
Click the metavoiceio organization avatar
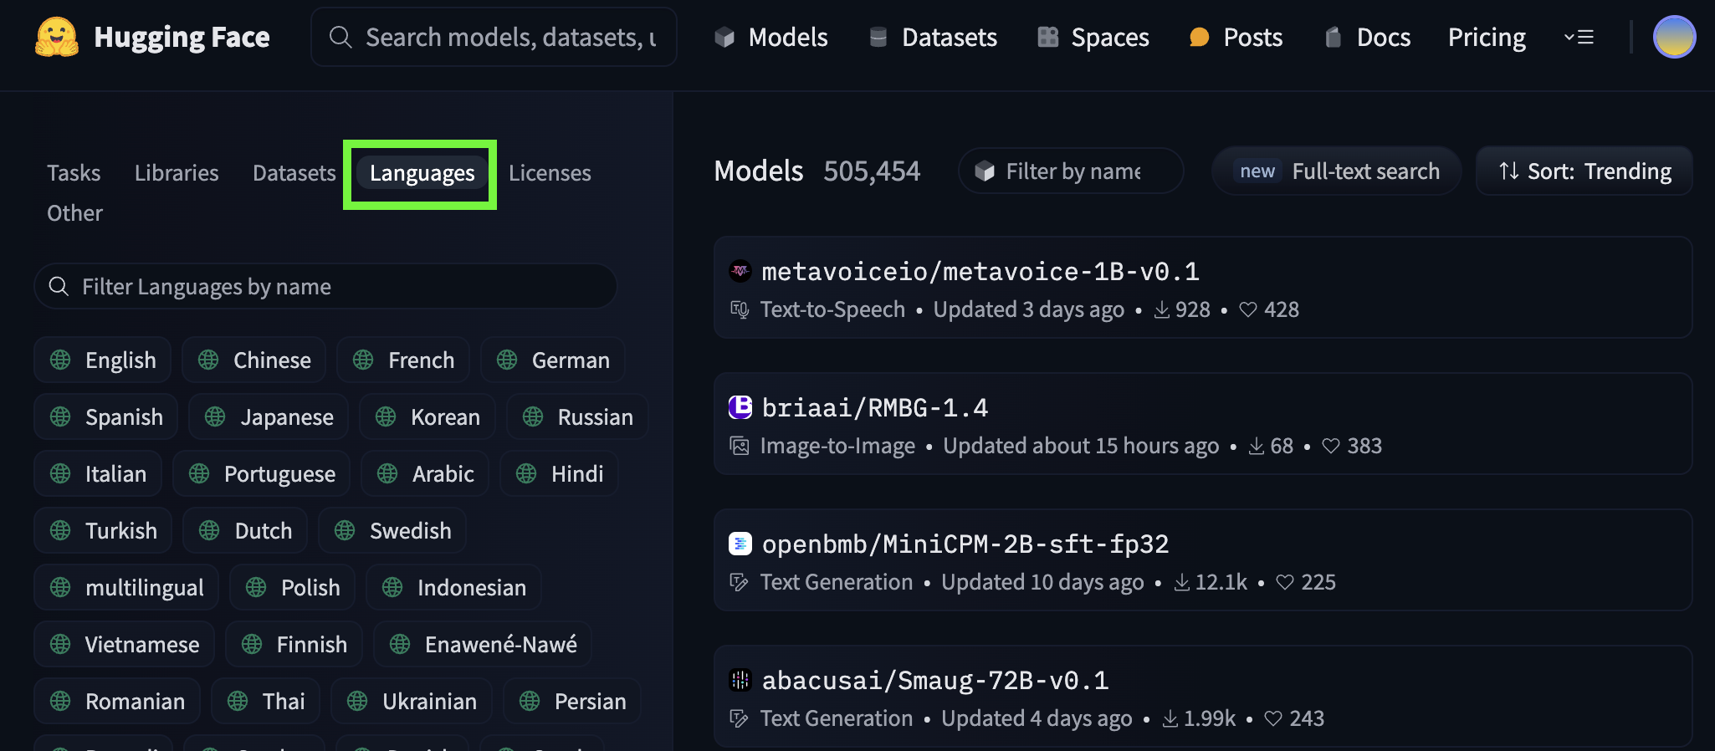740,271
